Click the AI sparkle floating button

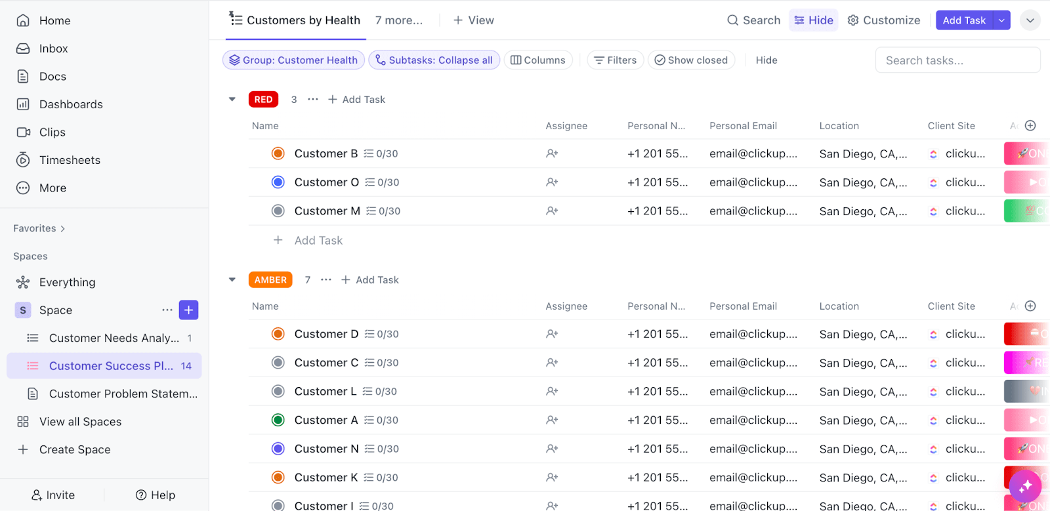(x=1025, y=486)
